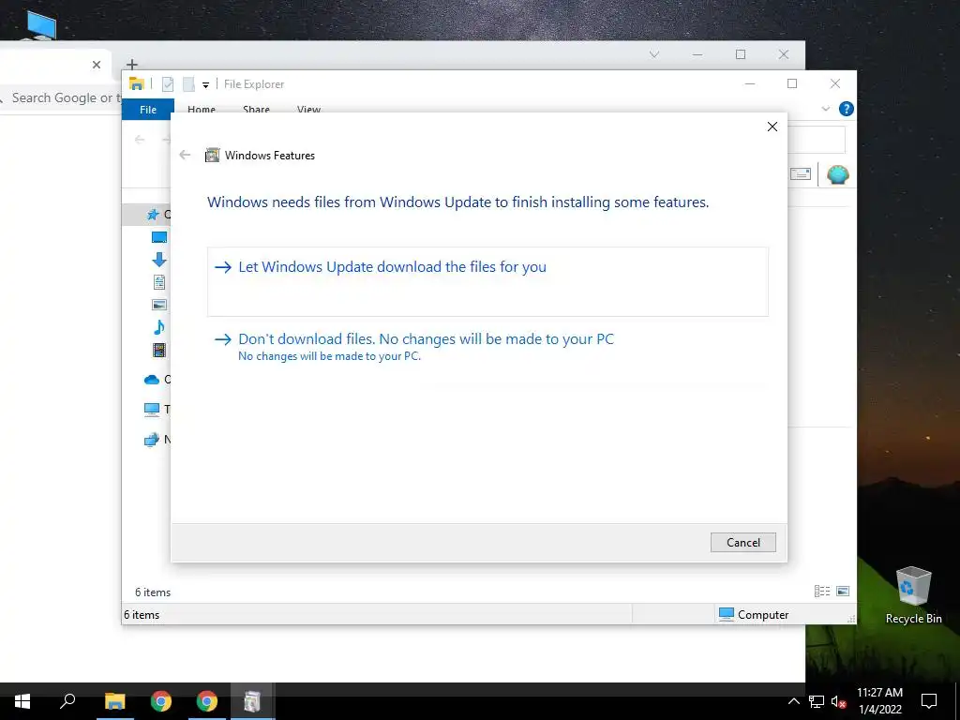Let Windows Update download the files
The height and width of the screenshot is (720, 960).
pos(487,281)
